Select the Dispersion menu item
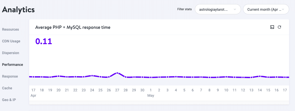The height and width of the screenshot is (111, 295). (x=10, y=53)
